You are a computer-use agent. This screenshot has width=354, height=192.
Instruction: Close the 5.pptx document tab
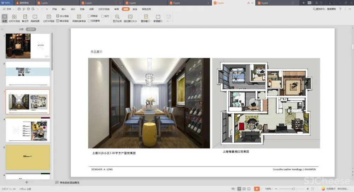[x=252, y=3]
